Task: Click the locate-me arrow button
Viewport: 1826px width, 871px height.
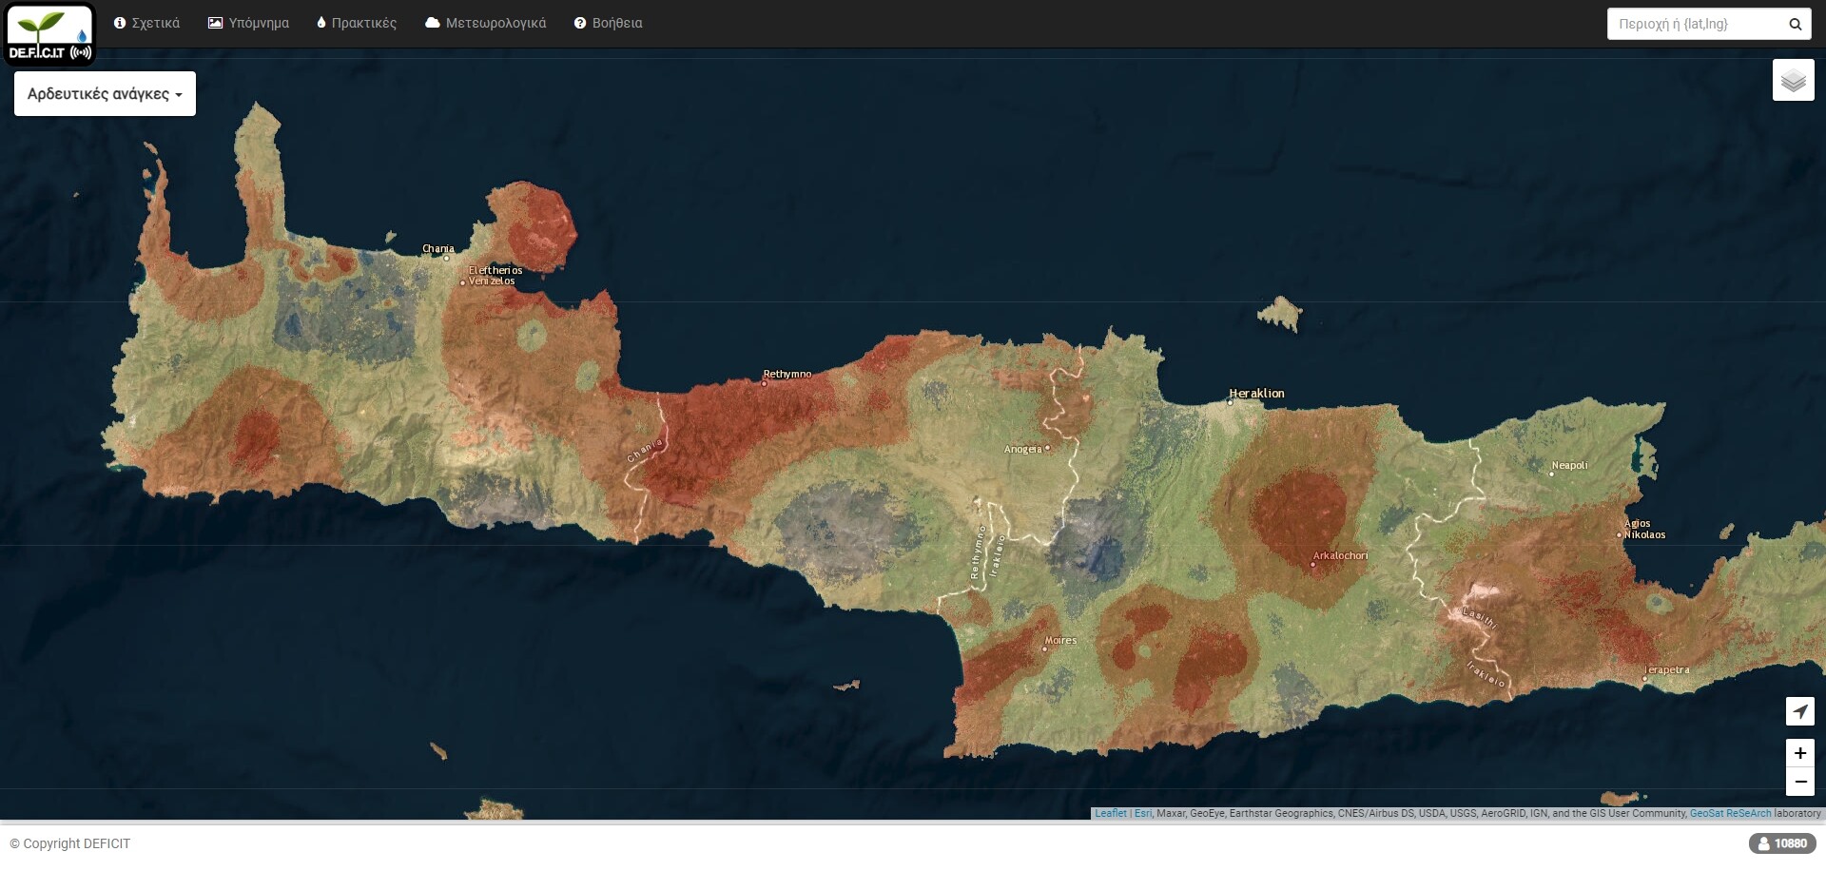Action: pyautogui.click(x=1799, y=711)
